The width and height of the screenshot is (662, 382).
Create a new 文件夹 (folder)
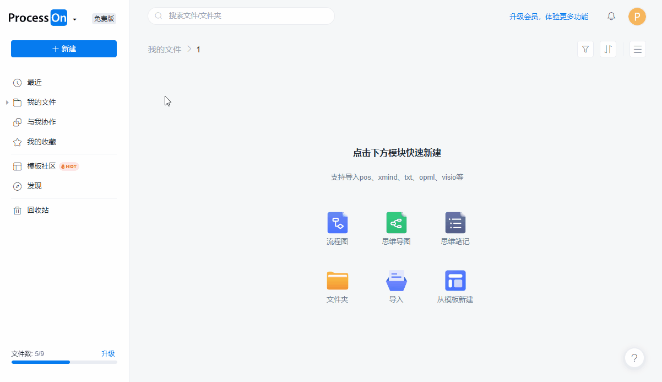pyautogui.click(x=337, y=286)
